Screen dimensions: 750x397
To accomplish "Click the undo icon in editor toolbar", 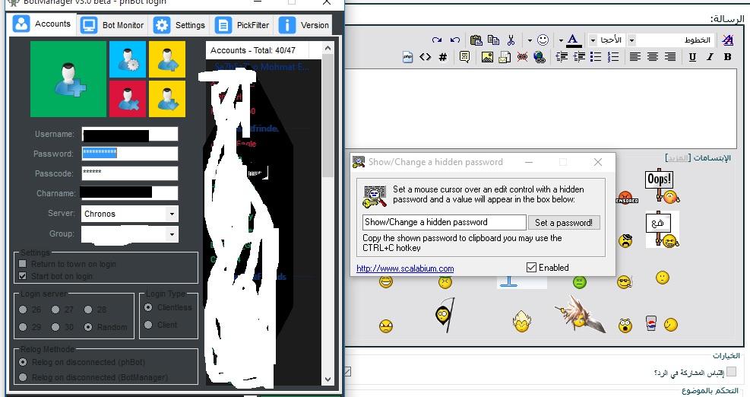I will tap(455, 40).
